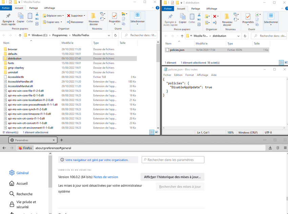Click Copier icon in Mozilla Firefox explorer ribbon

tap(20, 16)
